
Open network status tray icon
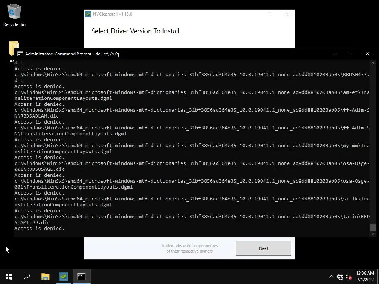pos(340,277)
